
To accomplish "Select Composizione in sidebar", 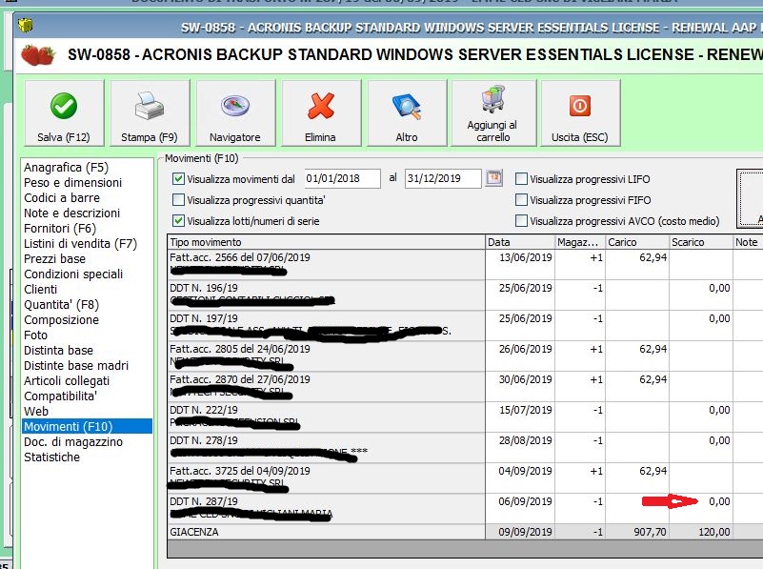I will [x=61, y=320].
